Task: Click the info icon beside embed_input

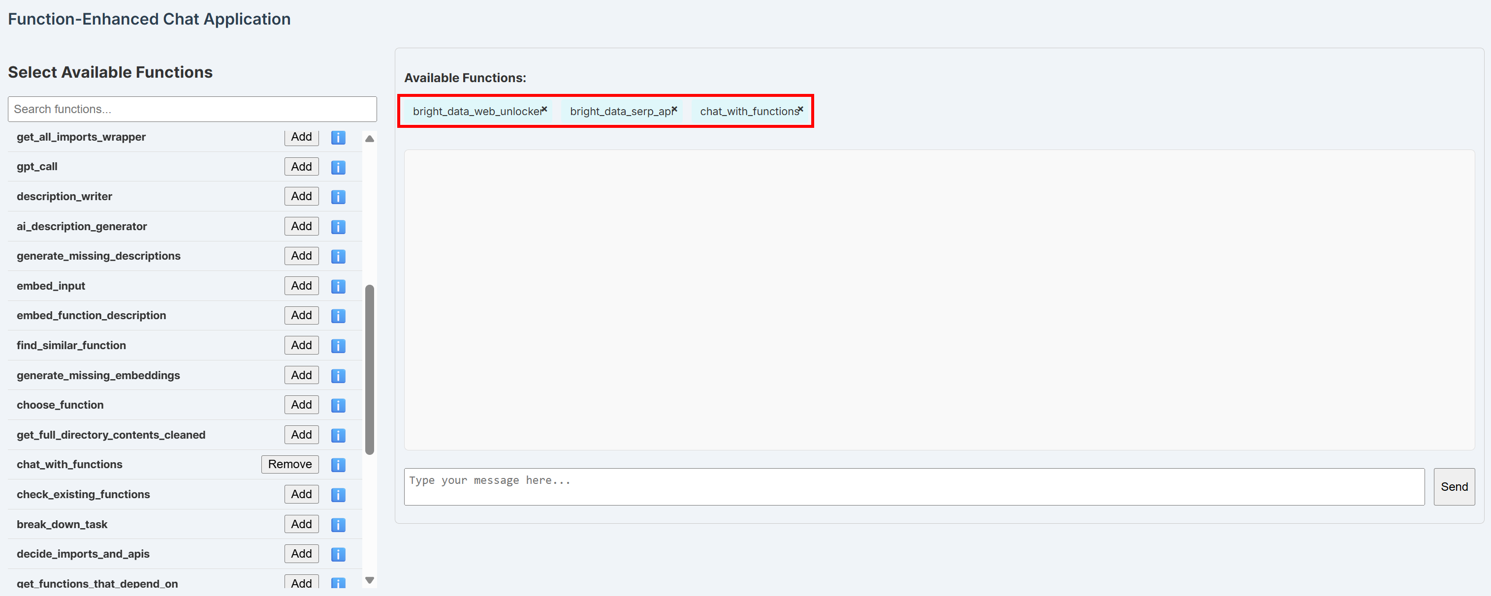Action: 338,286
